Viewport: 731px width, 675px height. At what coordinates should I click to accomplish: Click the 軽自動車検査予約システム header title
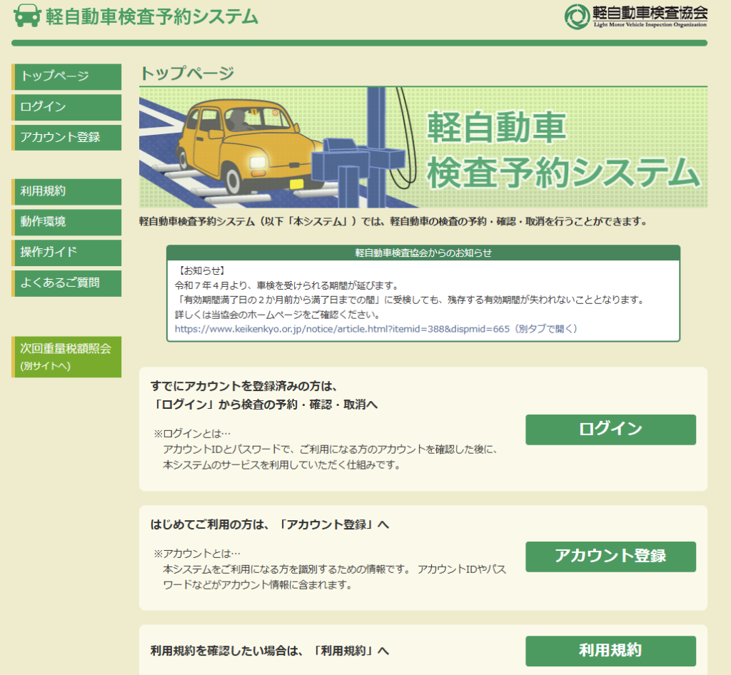(151, 16)
